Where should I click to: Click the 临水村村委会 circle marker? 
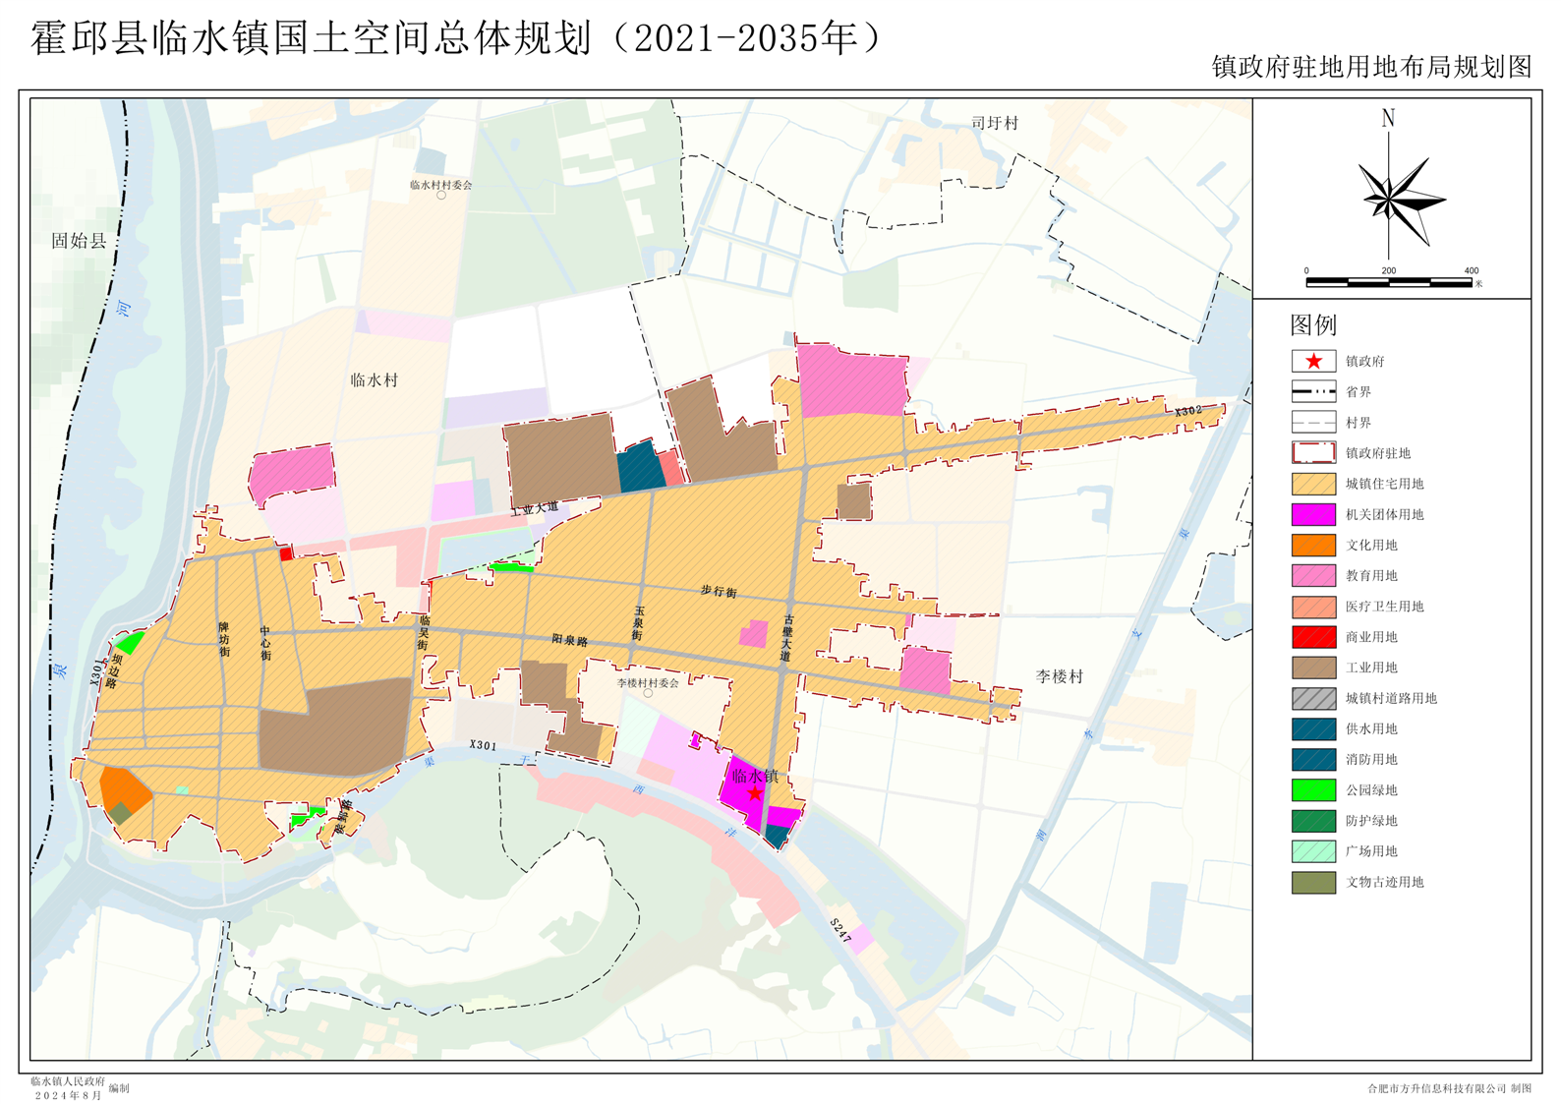pos(441,196)
